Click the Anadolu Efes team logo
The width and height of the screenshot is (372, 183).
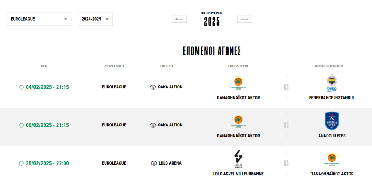click(x=332, y=121)
